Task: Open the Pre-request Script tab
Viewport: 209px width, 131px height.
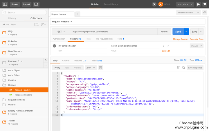Action: coord(104,39)
